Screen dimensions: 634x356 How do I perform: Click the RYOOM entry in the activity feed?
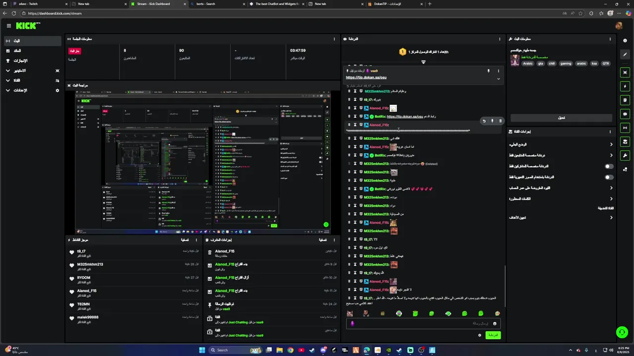(134, 280)
